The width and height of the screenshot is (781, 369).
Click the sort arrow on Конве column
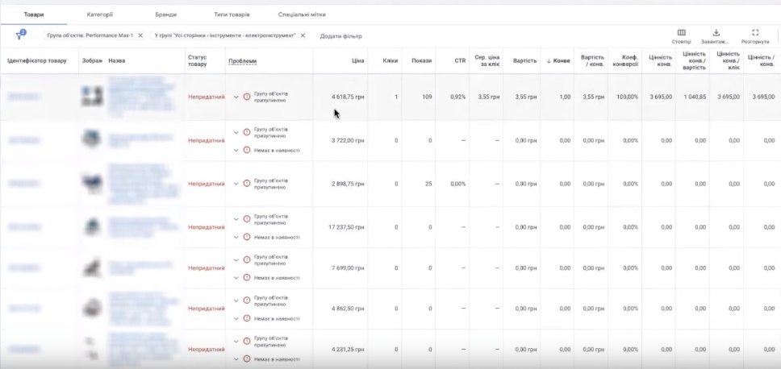pyautogui.click(x=549, y=61)
